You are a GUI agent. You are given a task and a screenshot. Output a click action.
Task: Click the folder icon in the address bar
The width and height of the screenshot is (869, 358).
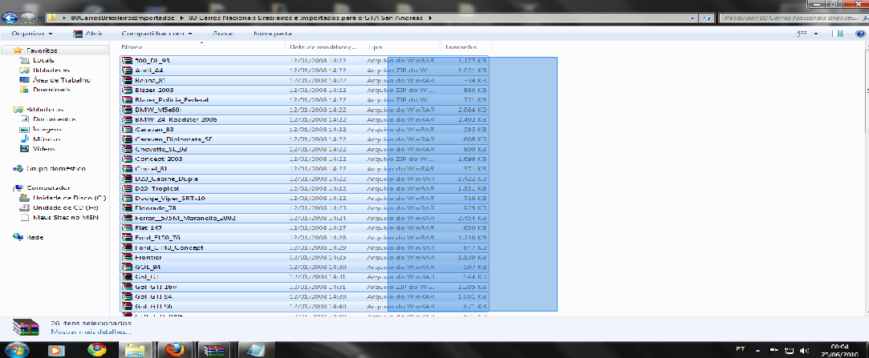point(52,18)
